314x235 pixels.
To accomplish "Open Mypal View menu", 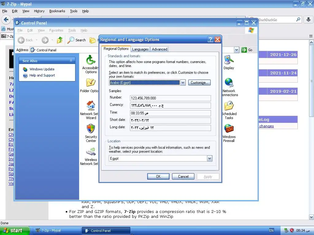I will click(x=26, y=11).
